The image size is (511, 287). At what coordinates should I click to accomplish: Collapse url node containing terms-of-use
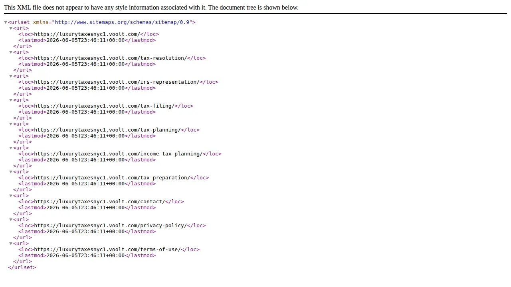pos(11,244)
